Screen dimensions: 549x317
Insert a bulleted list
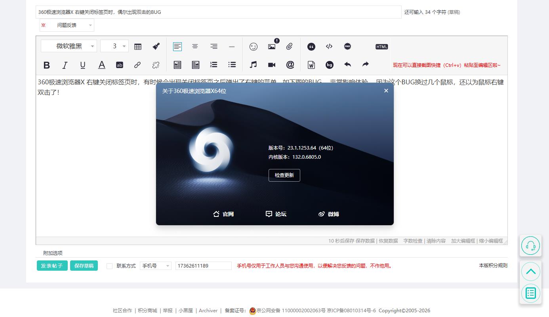coord(232,65)
